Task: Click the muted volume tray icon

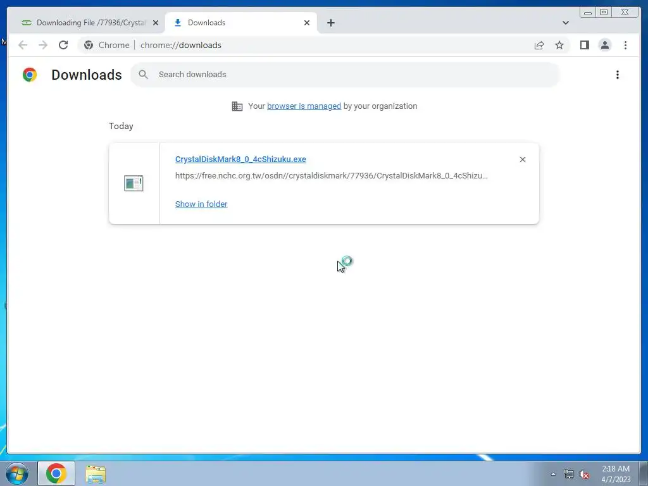Action: 584,474
